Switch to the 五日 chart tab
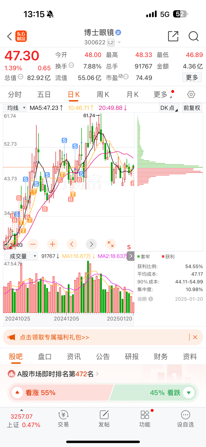 pos(44,95)
